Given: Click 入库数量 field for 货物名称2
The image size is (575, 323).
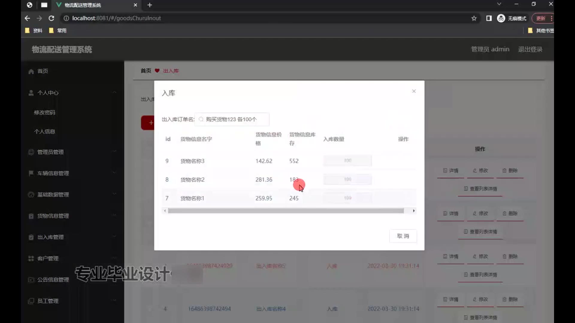Looking at the screenshot, I should pos(347,179).
